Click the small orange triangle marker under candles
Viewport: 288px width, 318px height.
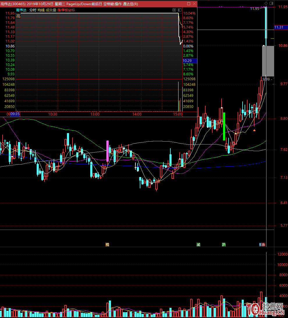(255, 130)
